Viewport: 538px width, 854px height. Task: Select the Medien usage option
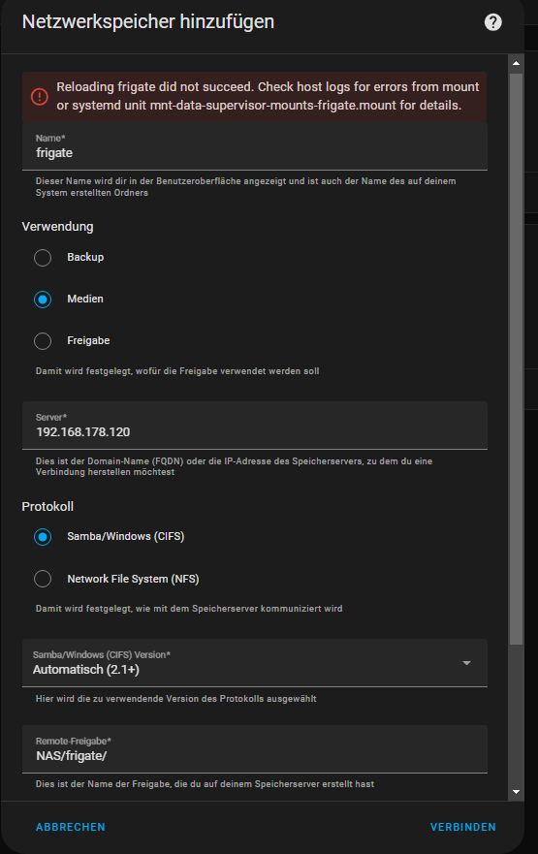tap(43, 300)
